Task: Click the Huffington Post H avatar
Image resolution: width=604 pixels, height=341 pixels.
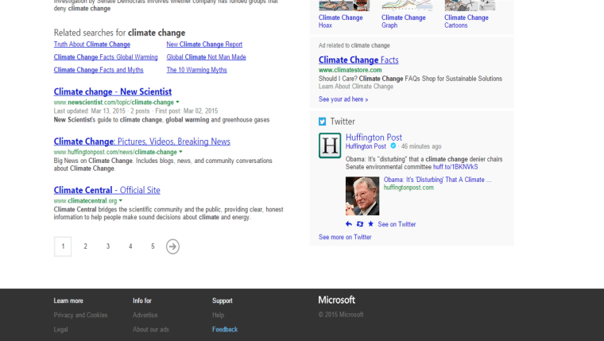Action: coord(330,145)
